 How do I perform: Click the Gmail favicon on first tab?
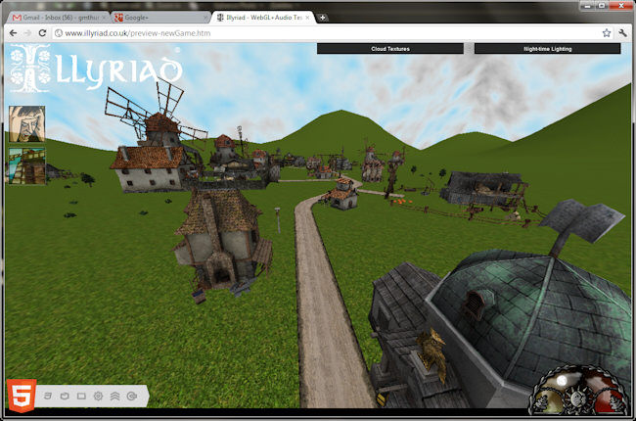click(x=17, y=18)
